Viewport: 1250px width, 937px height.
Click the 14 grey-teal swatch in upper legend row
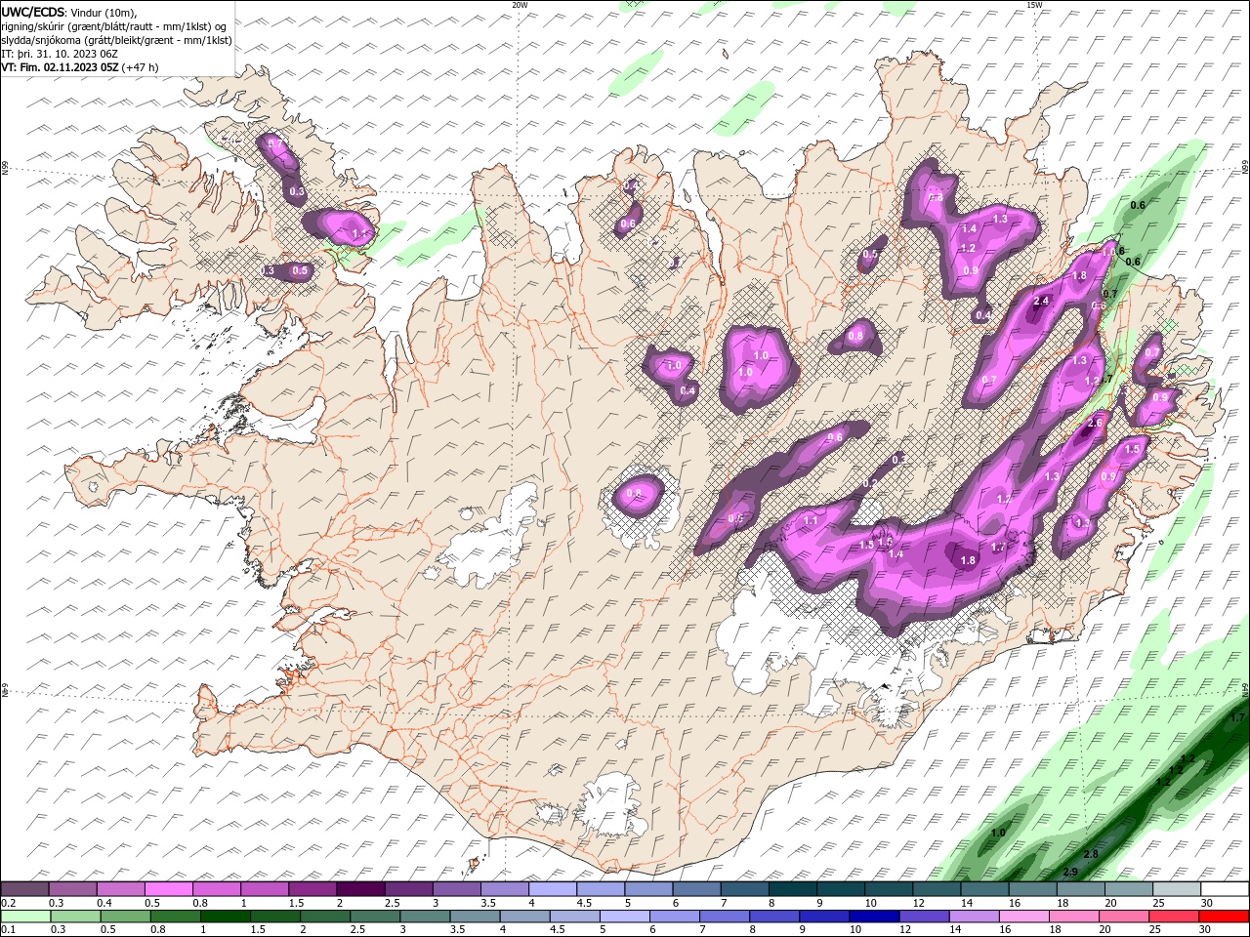click(984, 889)
